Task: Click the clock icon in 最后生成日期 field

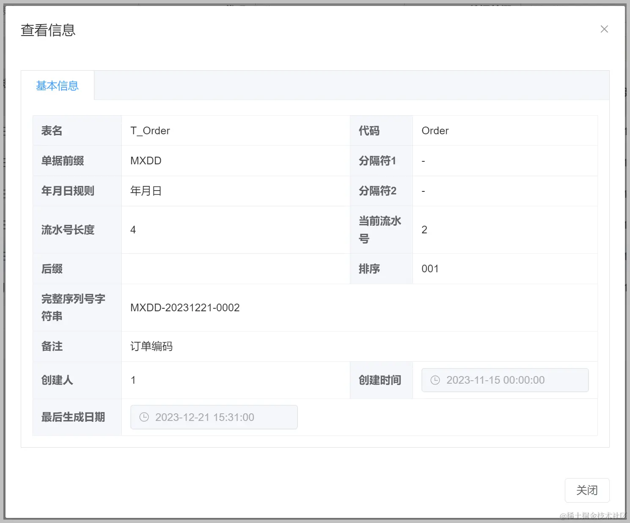Action: tap(144, 417)
